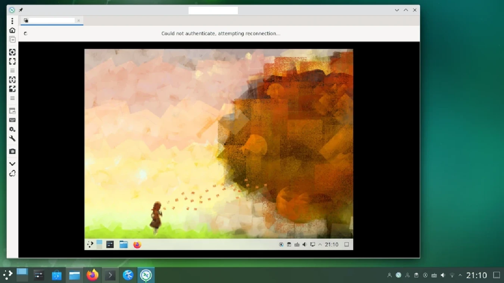Click the switch tab pages icon

tap(12, 111)
